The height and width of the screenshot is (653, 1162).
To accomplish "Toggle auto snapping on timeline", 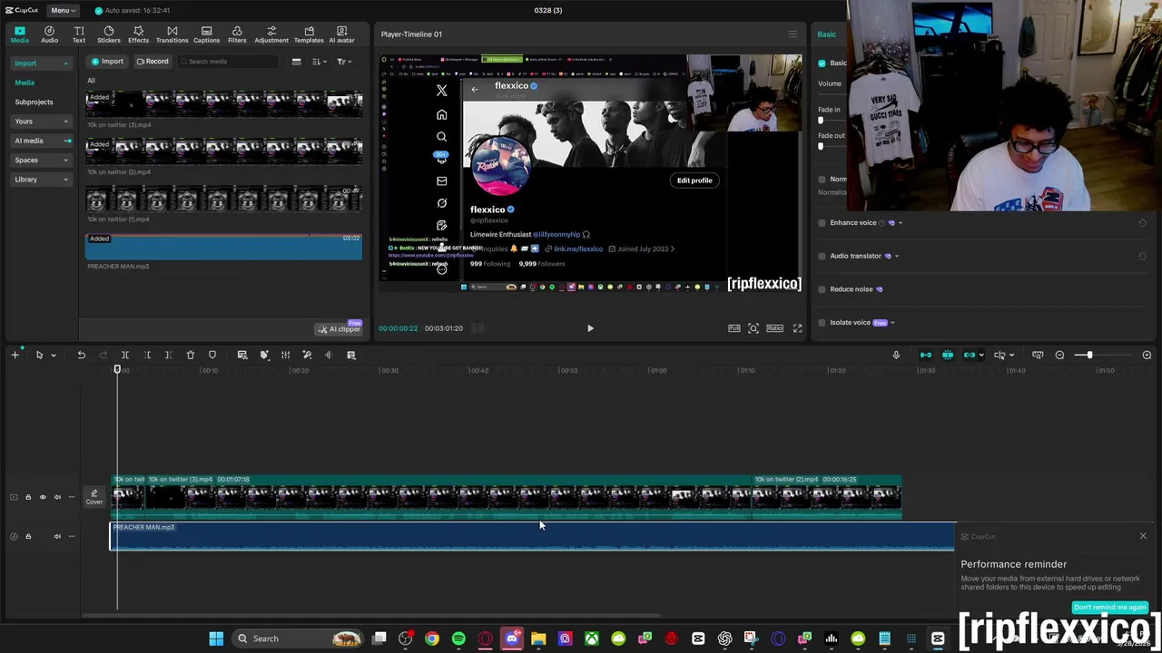I will click(948, 356).
